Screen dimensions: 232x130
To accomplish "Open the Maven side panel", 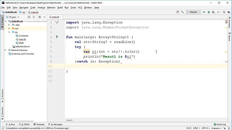I will tap(229, 37).
